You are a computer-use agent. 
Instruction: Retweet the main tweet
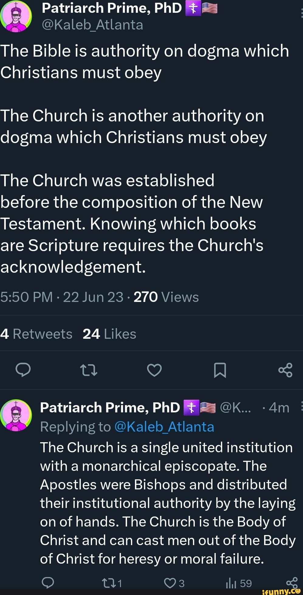point(88,370)
